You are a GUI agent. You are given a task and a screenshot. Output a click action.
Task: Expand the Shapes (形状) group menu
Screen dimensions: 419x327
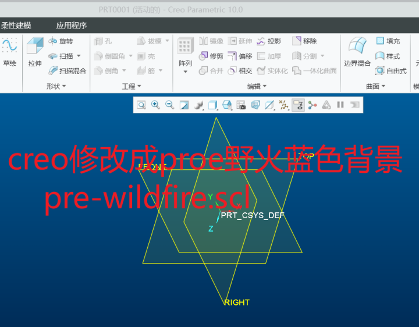click(56, 86)
